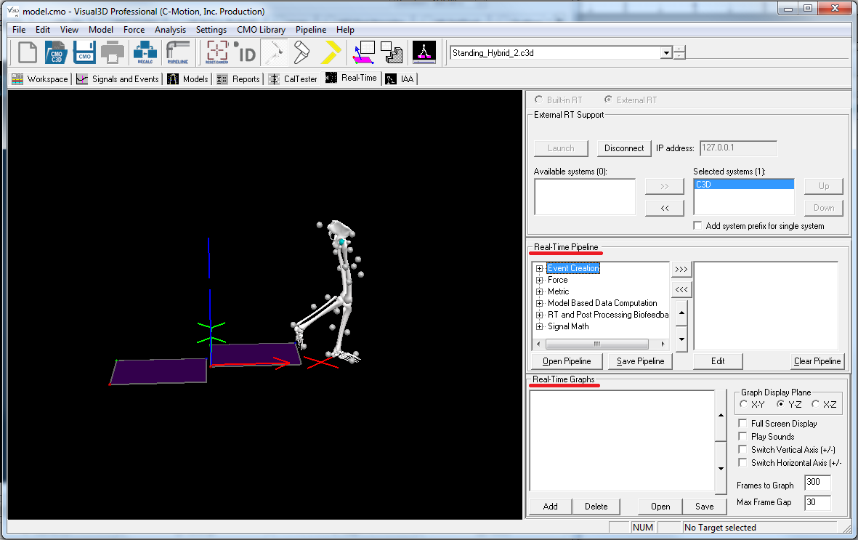Screen dimensions: 858x540
Task: Open the Analysis menu
Action: (170, 30)
